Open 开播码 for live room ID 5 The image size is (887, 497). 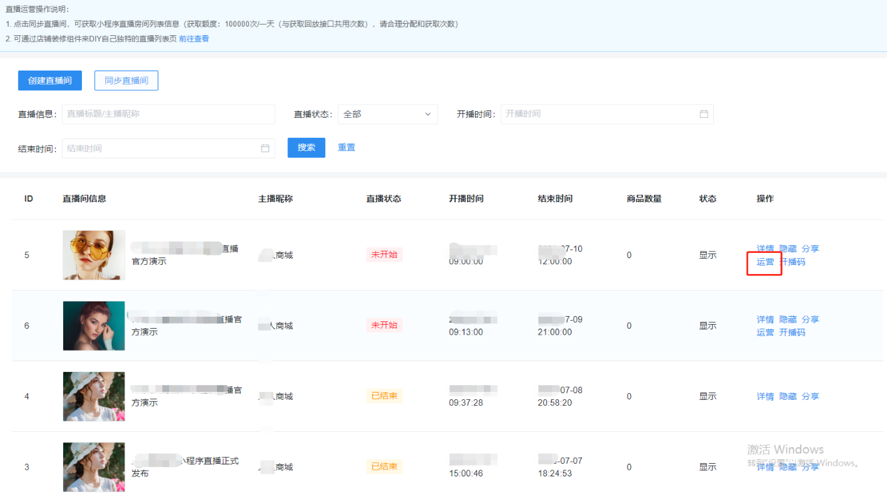(x=792, y=262)
